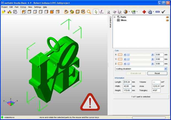This screenshot has height=120, width=171.
Task: Click the Z cut right arrow
Action: click(153, 64)
